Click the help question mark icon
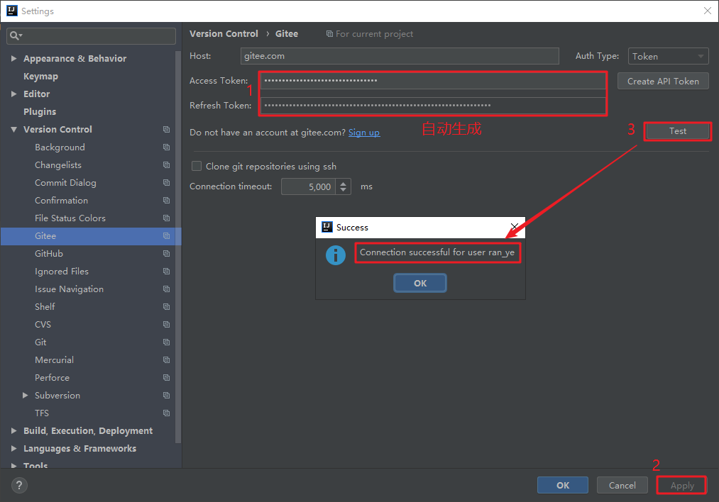Screen dimensions: 719x502 click(x=19, y=485)
